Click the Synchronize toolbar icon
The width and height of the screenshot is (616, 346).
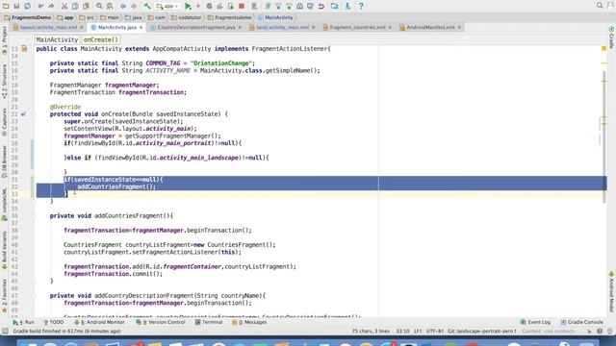[x=28, y=6]
